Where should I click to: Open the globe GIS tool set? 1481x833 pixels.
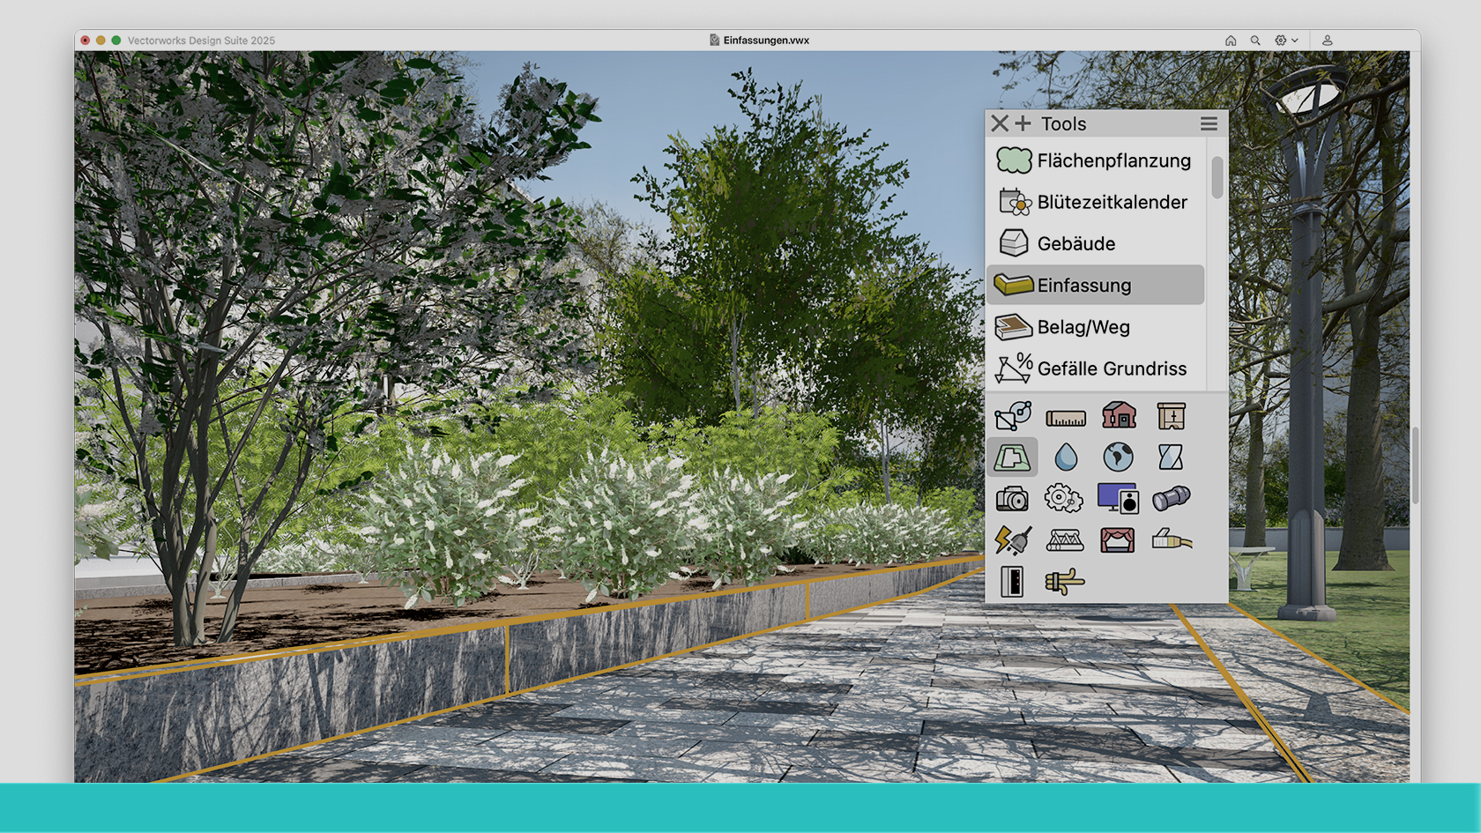pyautogui.click(x=1119, y=457)
